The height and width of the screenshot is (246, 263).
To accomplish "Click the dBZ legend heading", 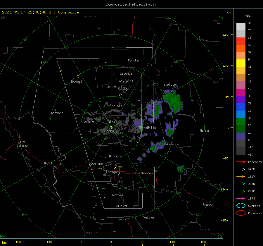I will [x=248, y=16].
